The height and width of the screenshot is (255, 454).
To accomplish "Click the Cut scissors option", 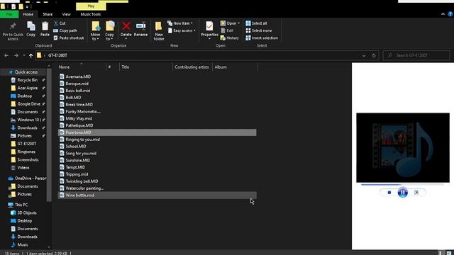I will point(60,23).
